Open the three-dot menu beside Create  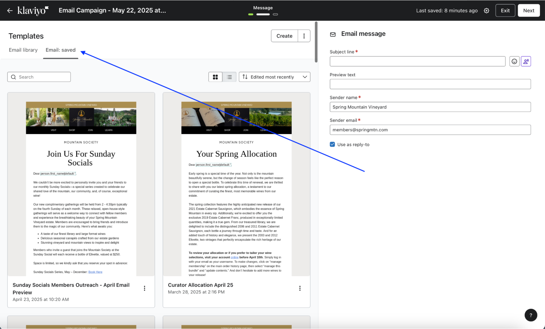click(304, 36)
